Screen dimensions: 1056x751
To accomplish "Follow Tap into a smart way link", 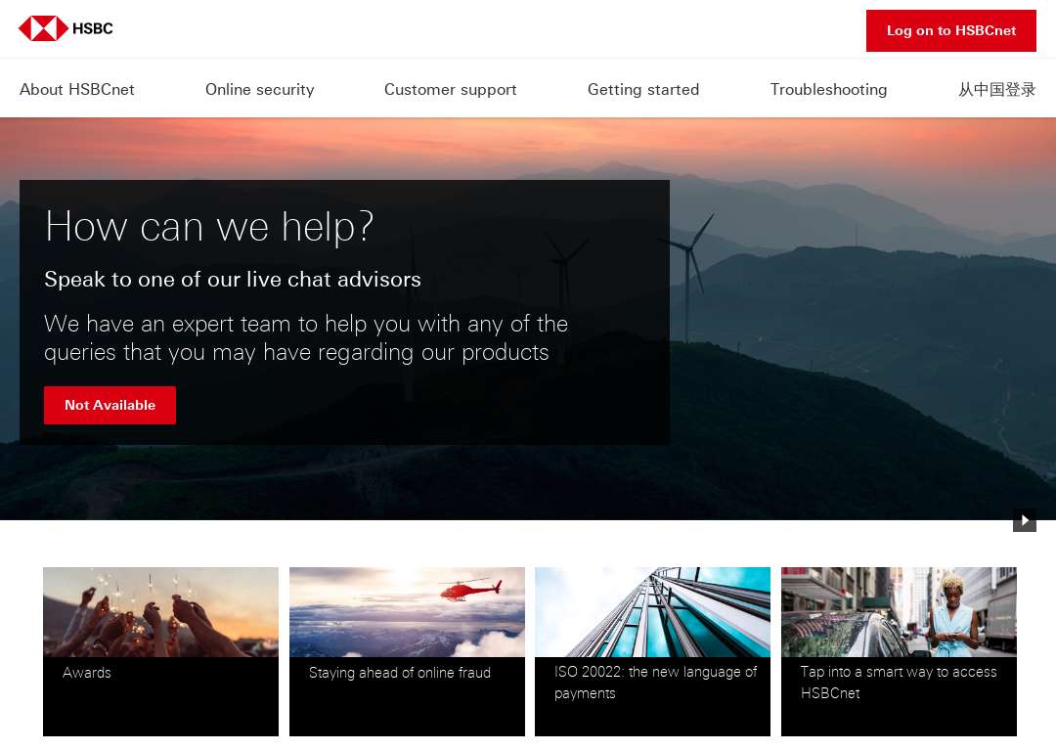I will click(x=899, y=683).
